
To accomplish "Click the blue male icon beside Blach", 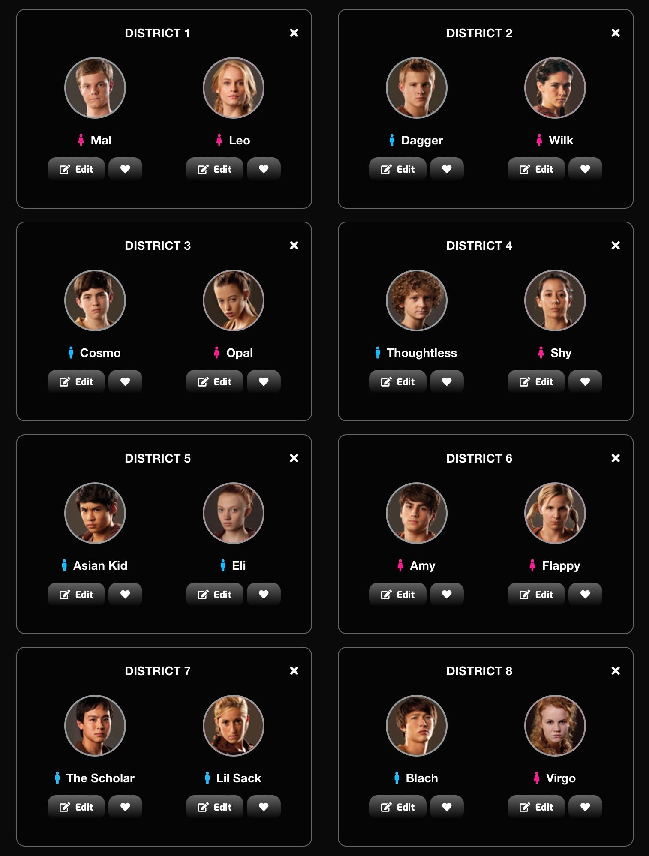I will coord(397,778).
